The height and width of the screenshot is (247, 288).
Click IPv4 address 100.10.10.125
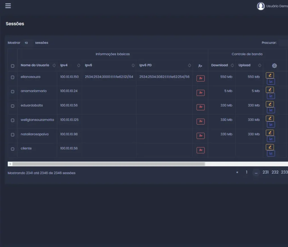69,120
